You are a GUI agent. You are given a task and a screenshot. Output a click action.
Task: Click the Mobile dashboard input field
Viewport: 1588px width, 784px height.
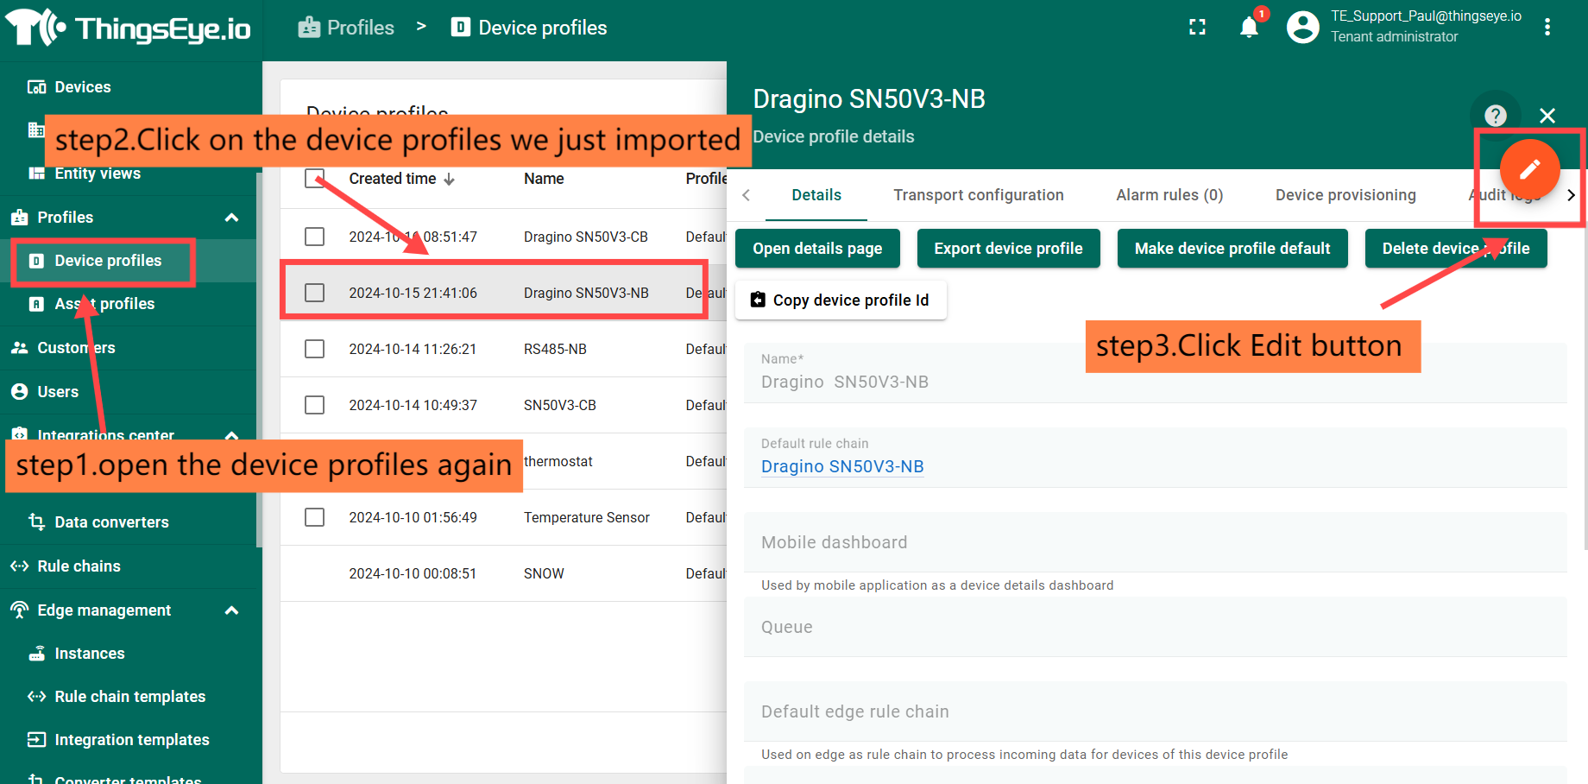click(x=1155, y=542)
